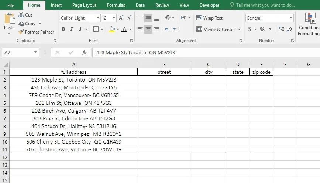Open the Number dialog launcher
Image resolution: width=320 pixels, height=183 pixels.
tap(292, 41)
